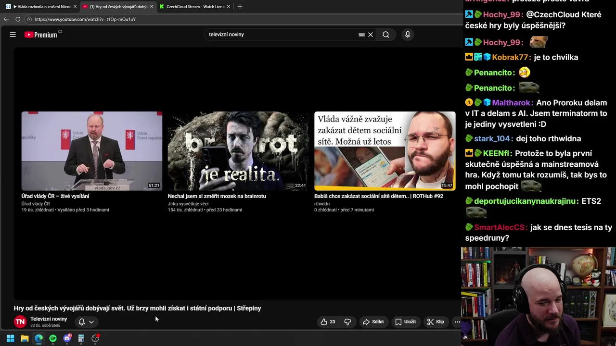Click the Uložit save button
The image size is (616, 346).
coord(405,322)
